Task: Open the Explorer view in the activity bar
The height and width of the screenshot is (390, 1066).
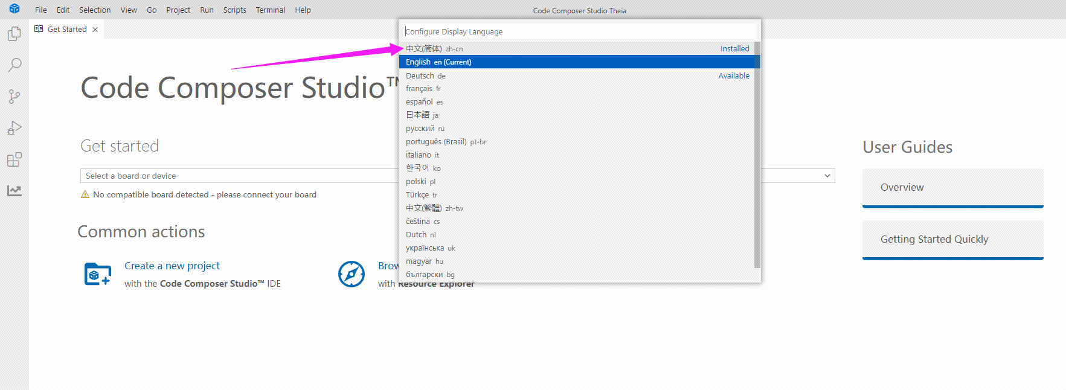Action: point(14,34)
